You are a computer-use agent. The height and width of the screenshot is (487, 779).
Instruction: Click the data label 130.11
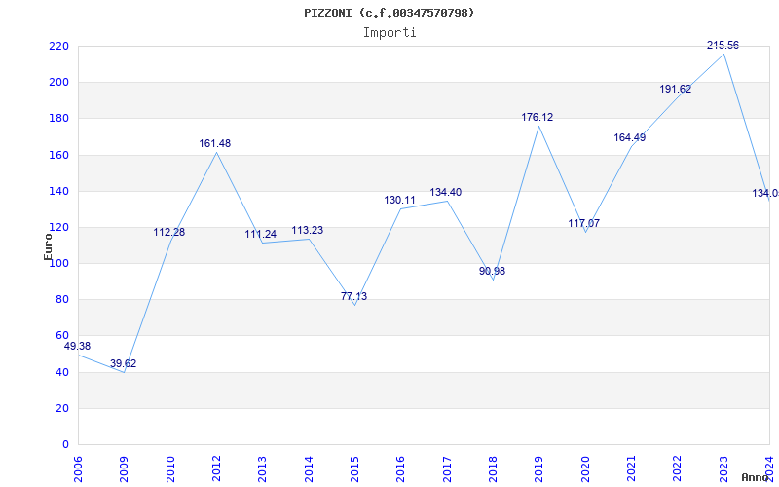[x=399, y=201]
